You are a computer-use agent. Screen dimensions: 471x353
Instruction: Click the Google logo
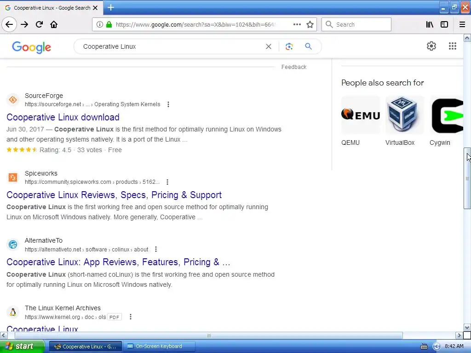point(32,47)
